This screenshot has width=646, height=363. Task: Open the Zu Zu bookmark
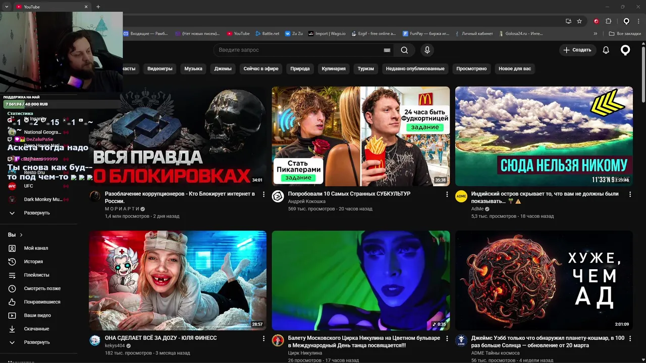click(x=294, y=33)
